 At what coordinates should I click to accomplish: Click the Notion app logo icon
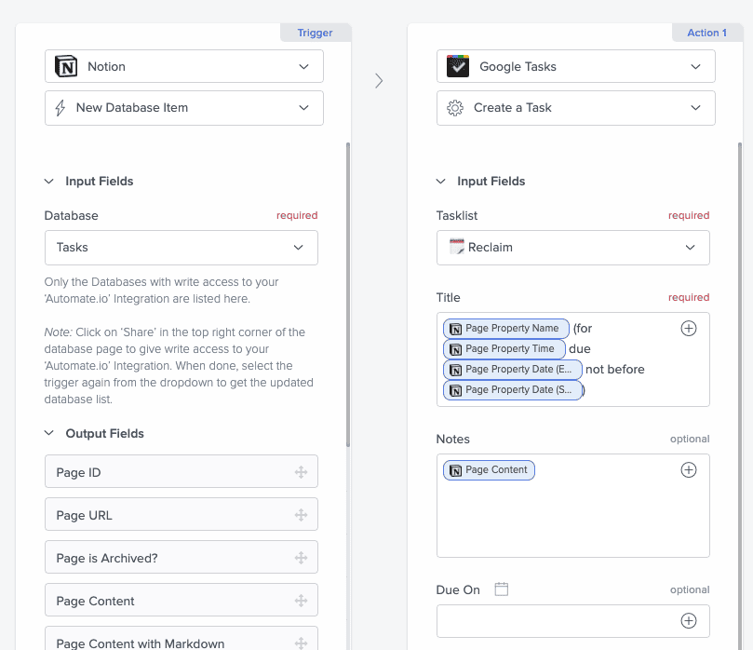tap(66, 66)
